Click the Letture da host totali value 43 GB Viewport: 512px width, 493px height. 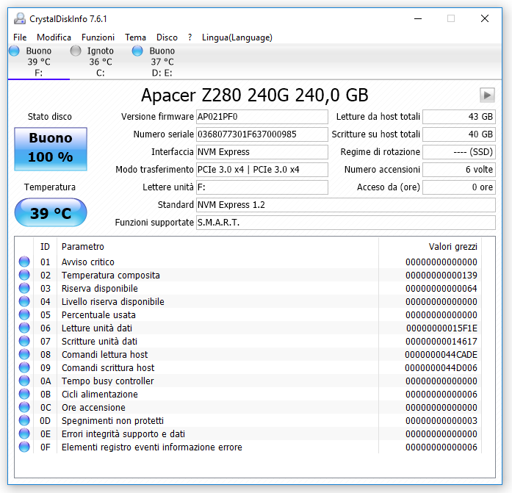459,117
